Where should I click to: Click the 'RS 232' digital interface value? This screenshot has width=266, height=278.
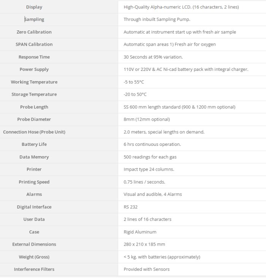[130, 207]
